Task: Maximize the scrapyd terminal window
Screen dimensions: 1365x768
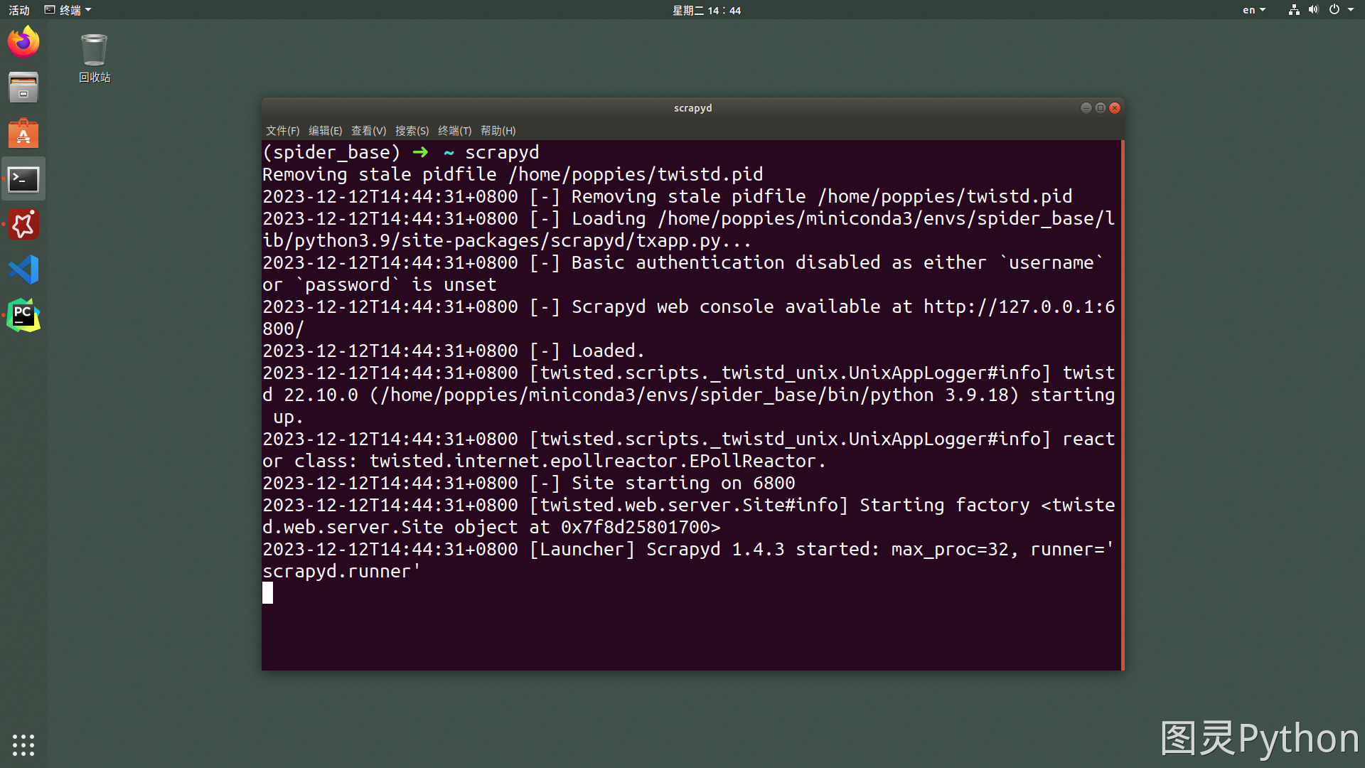Action: pos(1101,108)
